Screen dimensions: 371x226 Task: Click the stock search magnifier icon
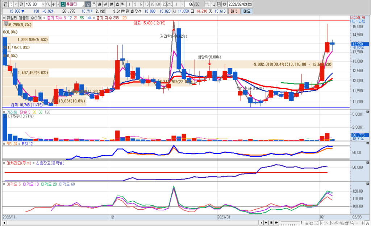click(49, 4)
